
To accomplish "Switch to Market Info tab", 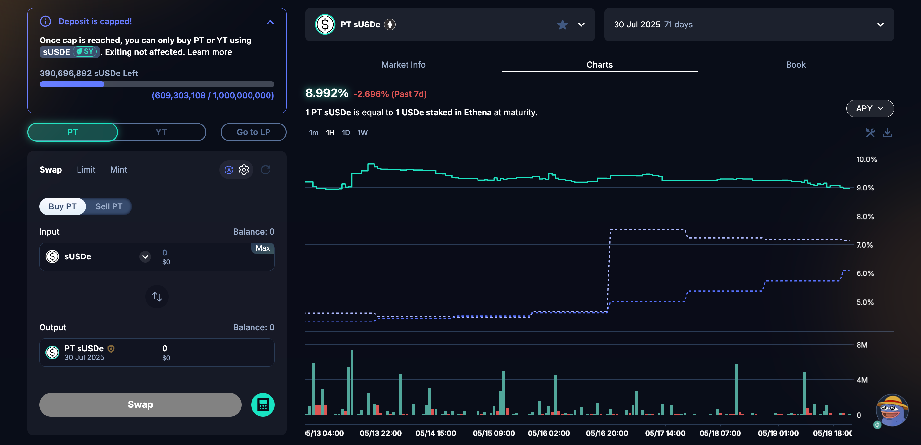I will (403, 65).
